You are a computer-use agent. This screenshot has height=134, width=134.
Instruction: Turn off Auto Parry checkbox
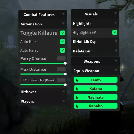(63, 50)
